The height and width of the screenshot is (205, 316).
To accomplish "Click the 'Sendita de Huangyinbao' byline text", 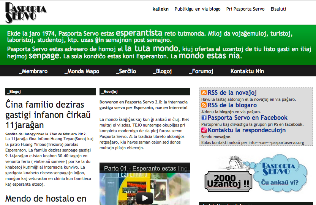I will click(46, 134).
